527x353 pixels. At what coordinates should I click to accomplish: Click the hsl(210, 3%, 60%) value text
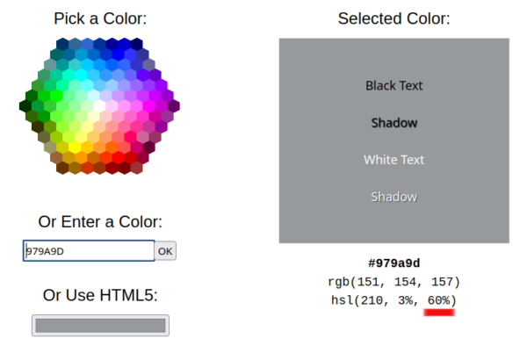coord(393,300)
